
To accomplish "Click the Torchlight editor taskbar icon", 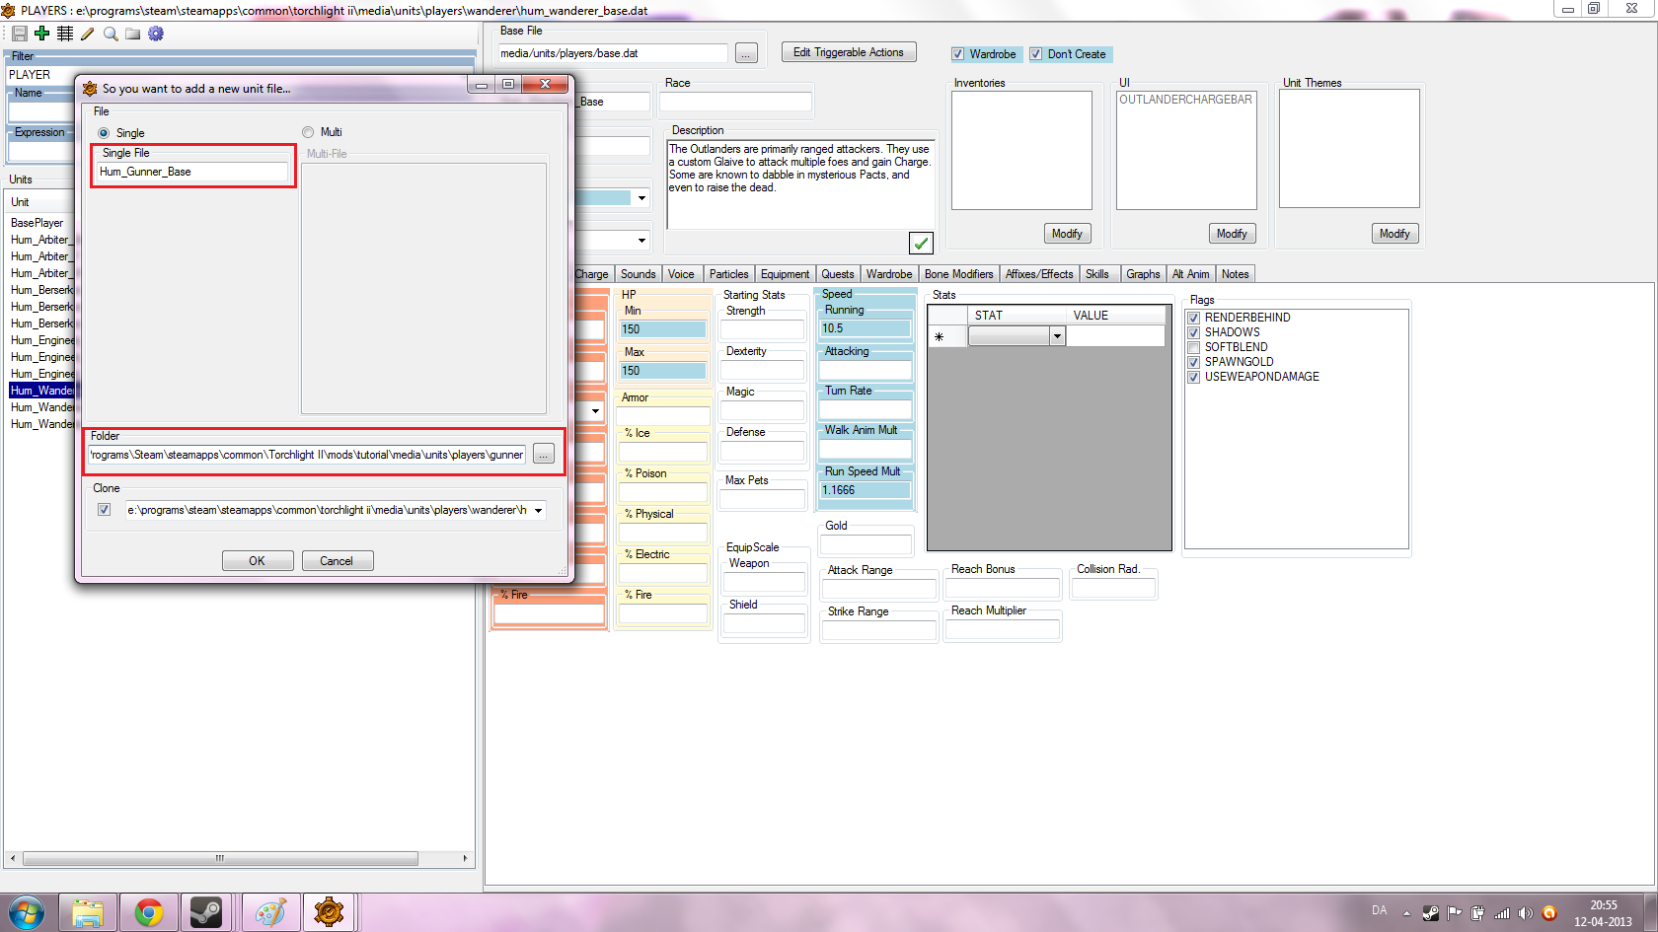I will pos(329,912).
